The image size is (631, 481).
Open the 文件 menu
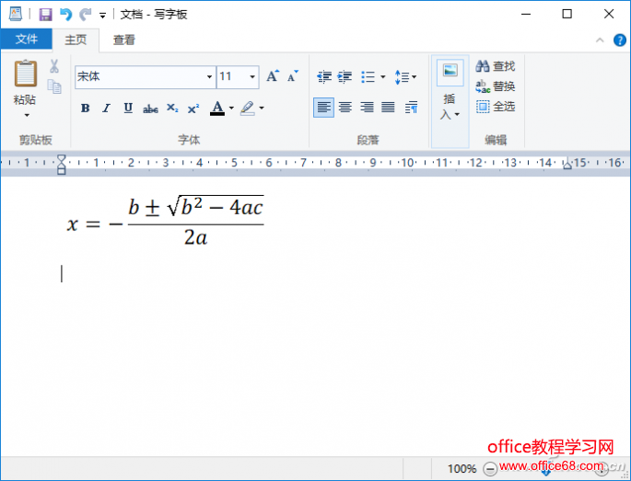pyautogui.click(x=27, y=39)
